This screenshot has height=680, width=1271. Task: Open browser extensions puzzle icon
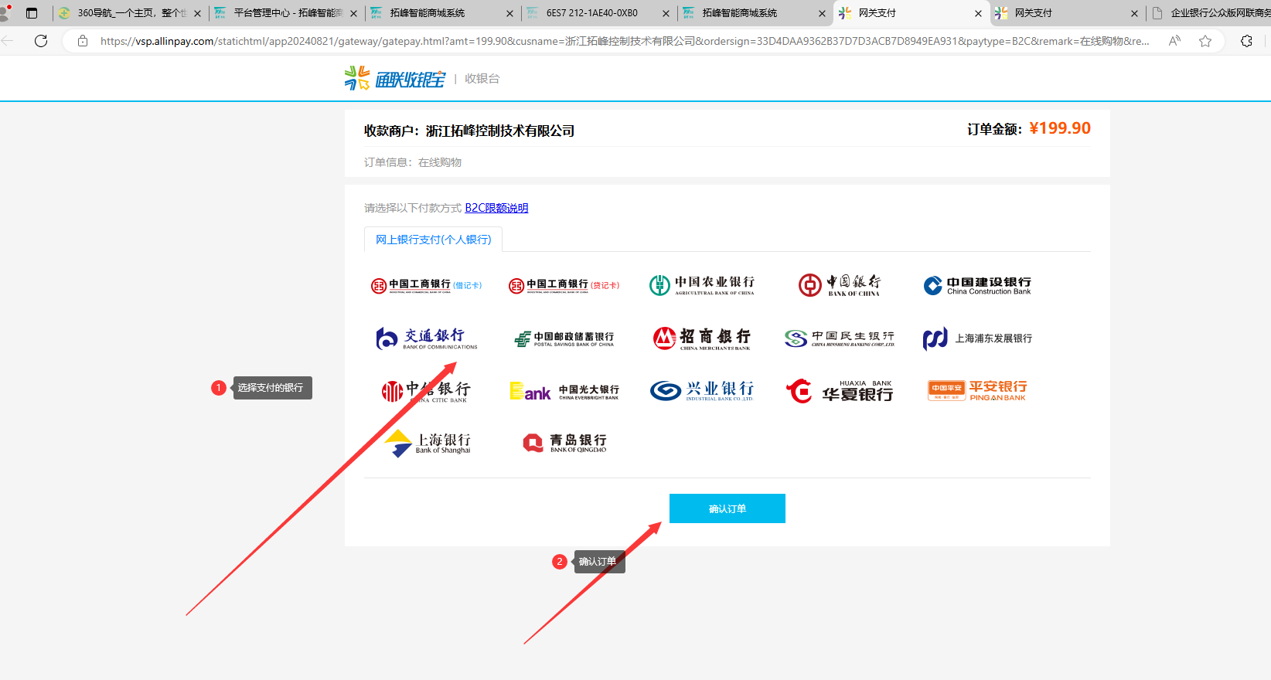coord(1246,41)
